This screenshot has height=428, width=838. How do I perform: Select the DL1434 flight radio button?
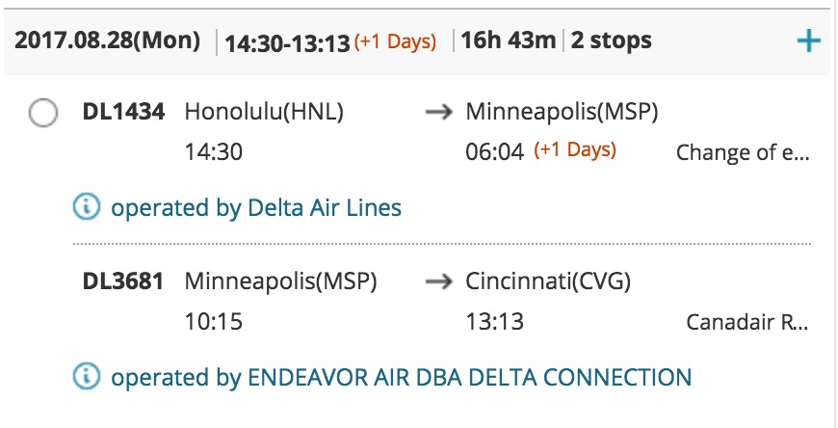[43, 114]
